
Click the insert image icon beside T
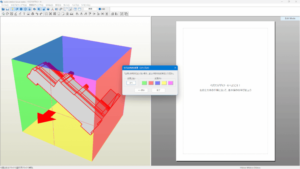pos(28,14)
